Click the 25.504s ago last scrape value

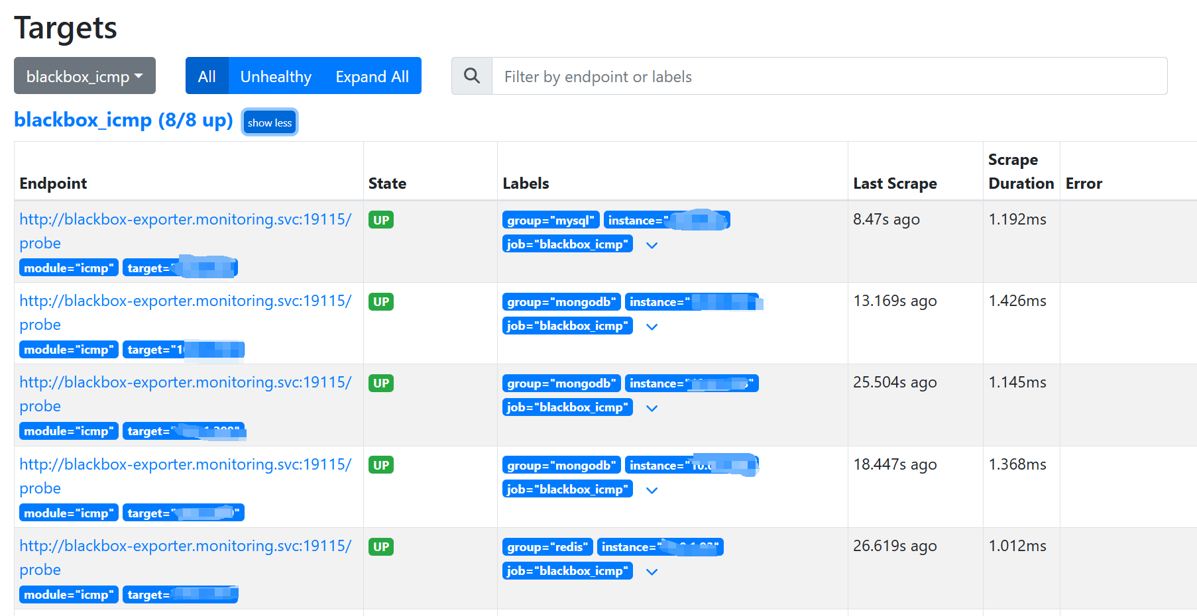pyautogui.click(x=895, y=382)
